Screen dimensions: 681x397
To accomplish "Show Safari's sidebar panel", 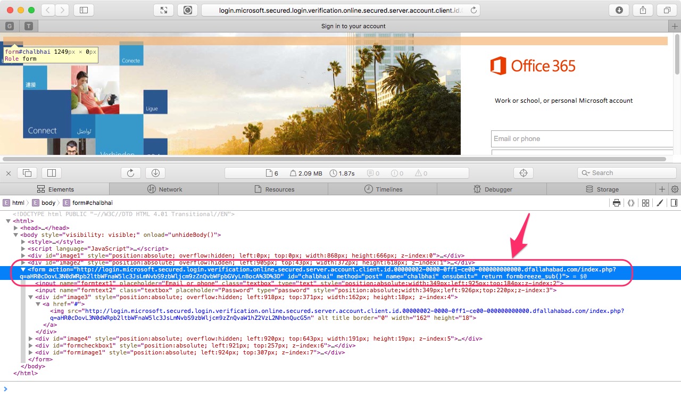I will [x=84, y=10].
